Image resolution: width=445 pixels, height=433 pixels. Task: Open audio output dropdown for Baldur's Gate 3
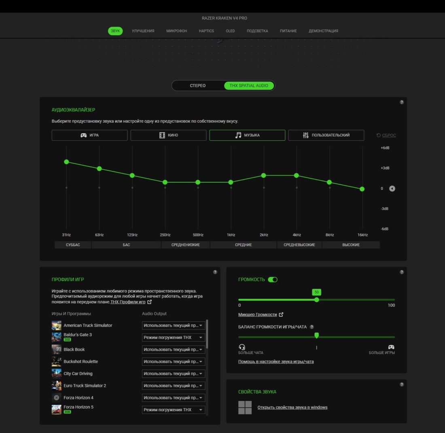tap(174, 337)
